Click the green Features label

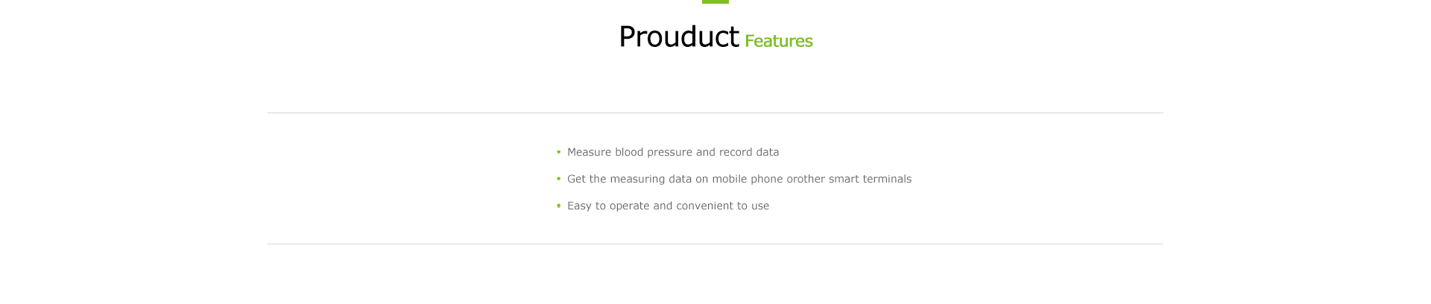(x=779, y=41)
